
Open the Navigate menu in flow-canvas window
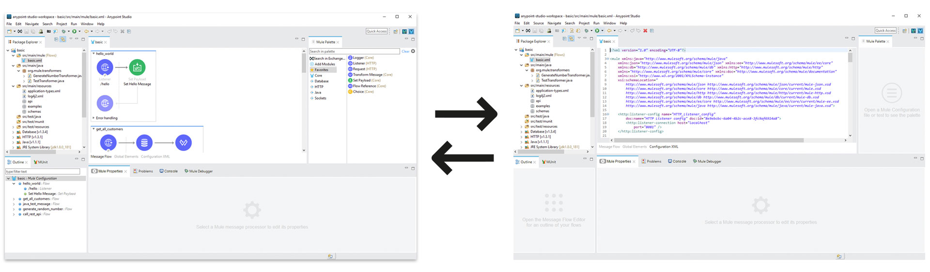(x=32, y=24)
